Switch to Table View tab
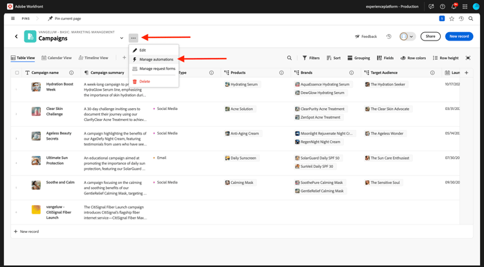 pyautogui.click(x=23, y=58)
